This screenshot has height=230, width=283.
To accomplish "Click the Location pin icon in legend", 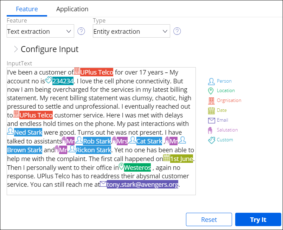I will pyautogui.click(x=211, y=91).
